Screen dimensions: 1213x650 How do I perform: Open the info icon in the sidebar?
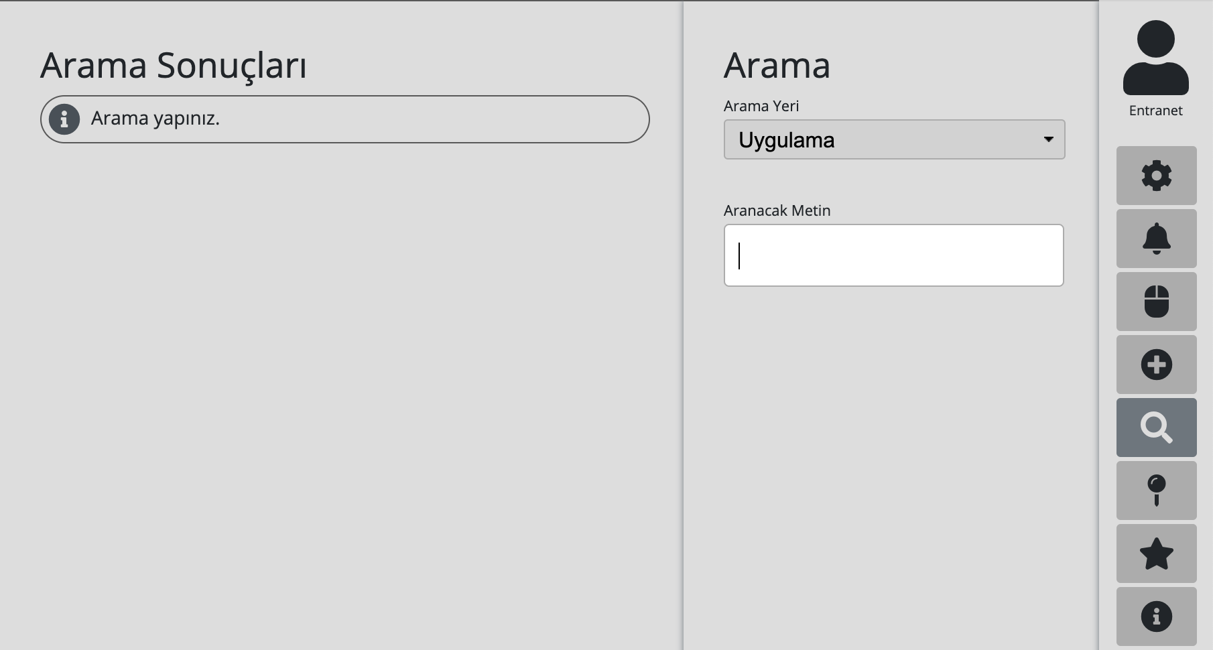click(1156, 616)
